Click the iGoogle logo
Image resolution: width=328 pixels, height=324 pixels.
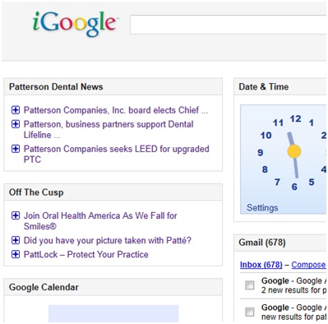click(76, 24)
